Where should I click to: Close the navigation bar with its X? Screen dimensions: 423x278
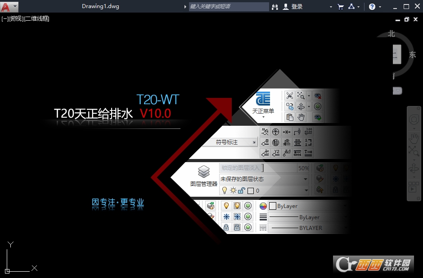tap(418, 108)
